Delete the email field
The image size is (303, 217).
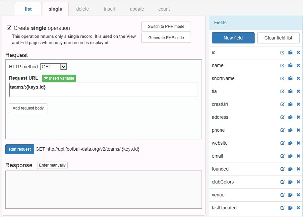[298, 156]
